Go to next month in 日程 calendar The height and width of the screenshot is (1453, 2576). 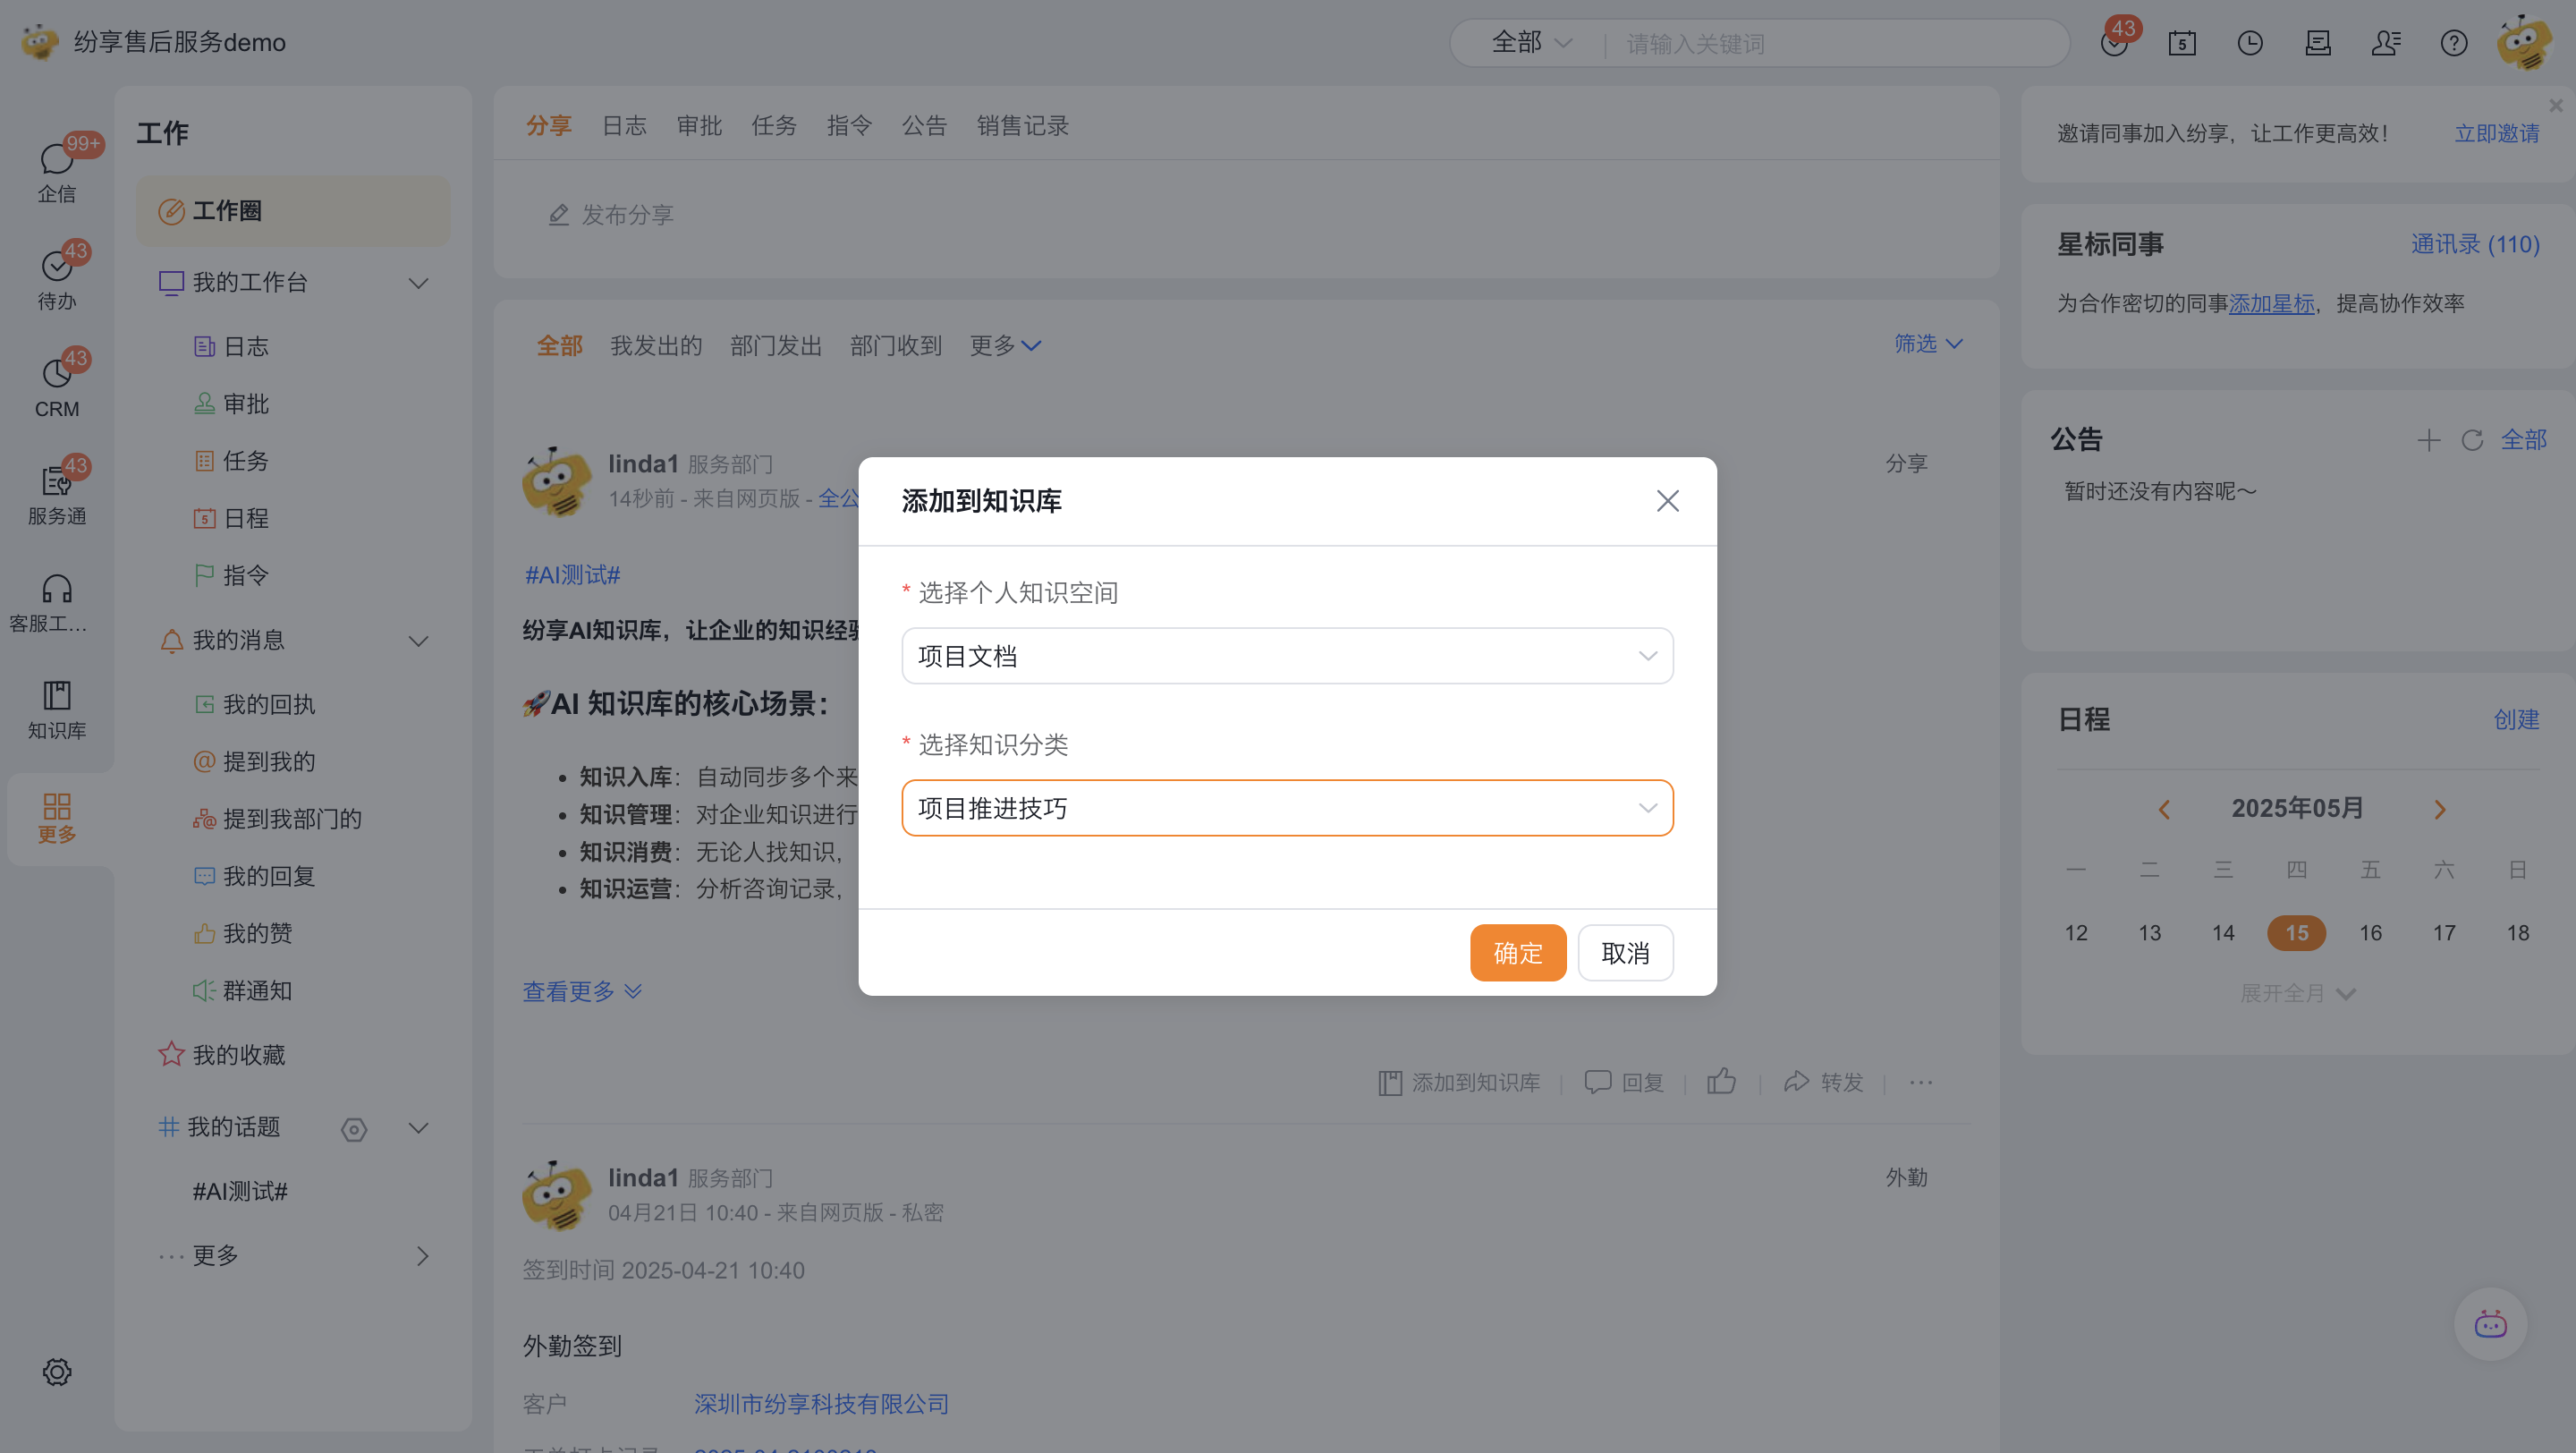coord(2440,809)
